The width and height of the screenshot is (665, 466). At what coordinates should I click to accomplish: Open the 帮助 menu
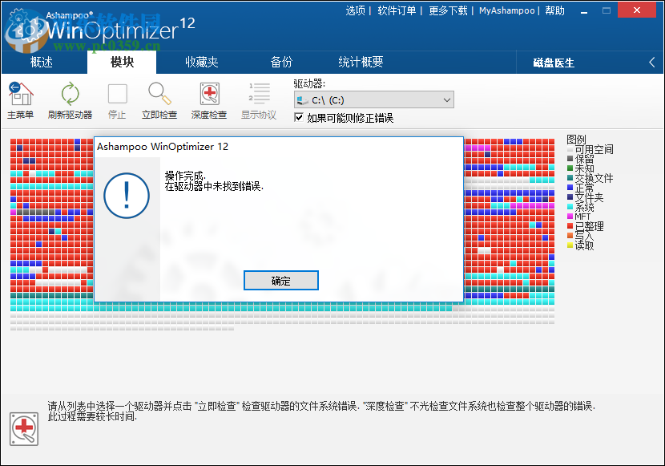coord(555,10)
